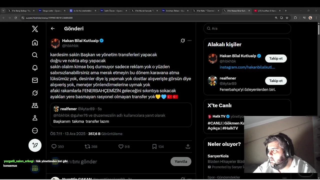
Task: Go back using the arrow beside Gönderi
Action: (53, 28)
